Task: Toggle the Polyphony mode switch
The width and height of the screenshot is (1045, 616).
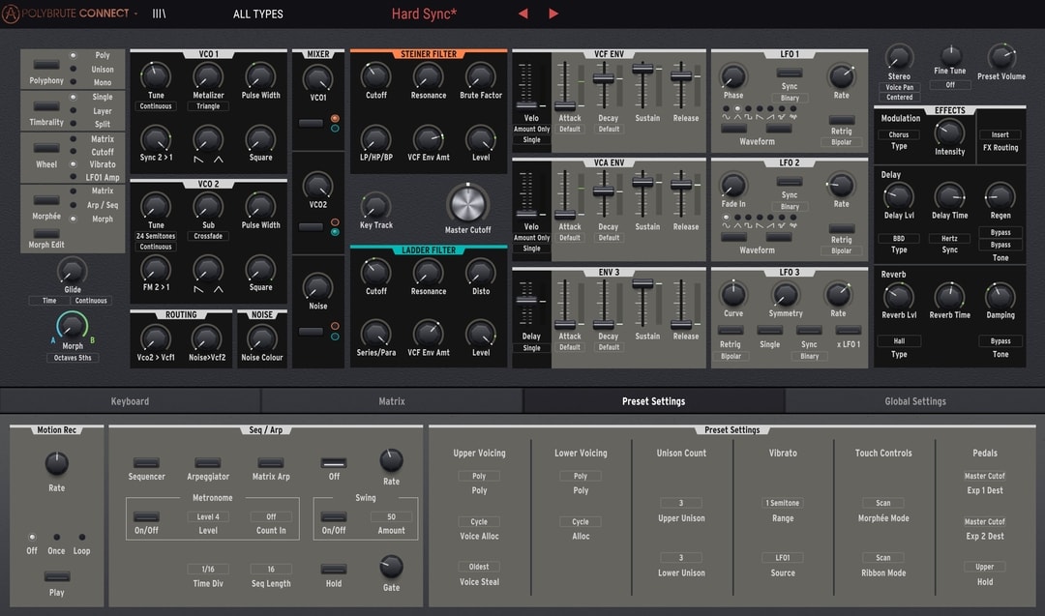Action: pyautogui.click(x=46, y=65)
